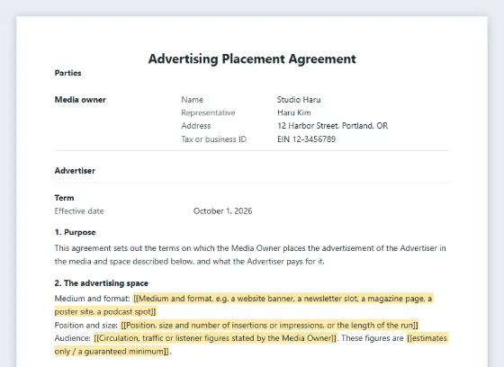The width and height of the screenshot is (504, 367).
Task: Click the 'Effective date' label
Action: 79,211
